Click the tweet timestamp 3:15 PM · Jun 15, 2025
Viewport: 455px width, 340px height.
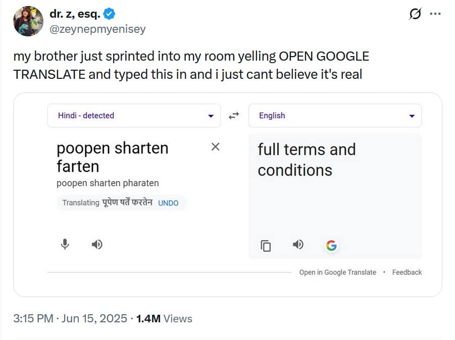pos(70,319)
